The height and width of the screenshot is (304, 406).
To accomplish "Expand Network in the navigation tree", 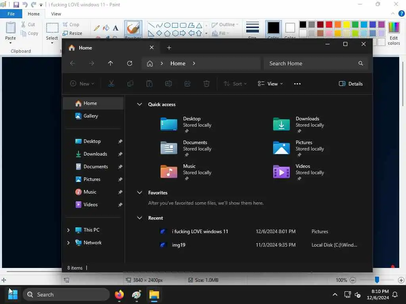I will coord(68,243).
